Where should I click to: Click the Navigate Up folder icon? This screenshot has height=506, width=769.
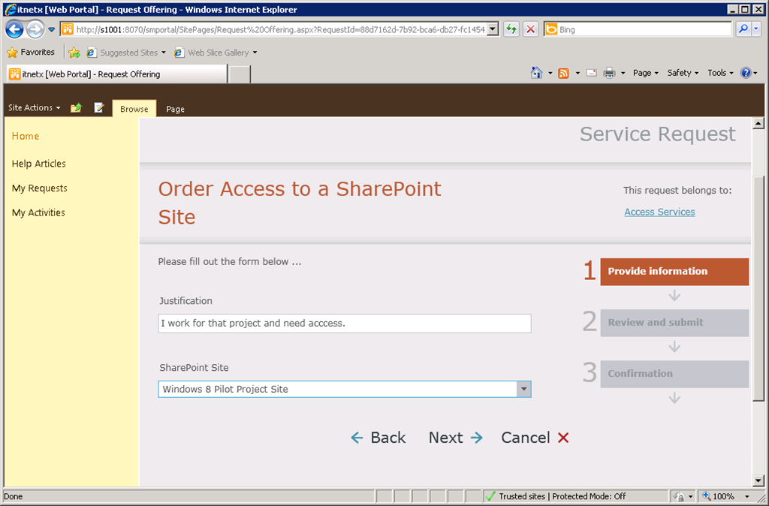coord(76,108)
